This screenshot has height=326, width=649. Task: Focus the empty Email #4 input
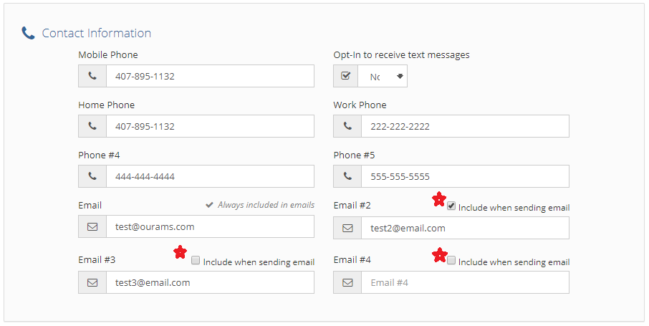click(x=464, y=282)
